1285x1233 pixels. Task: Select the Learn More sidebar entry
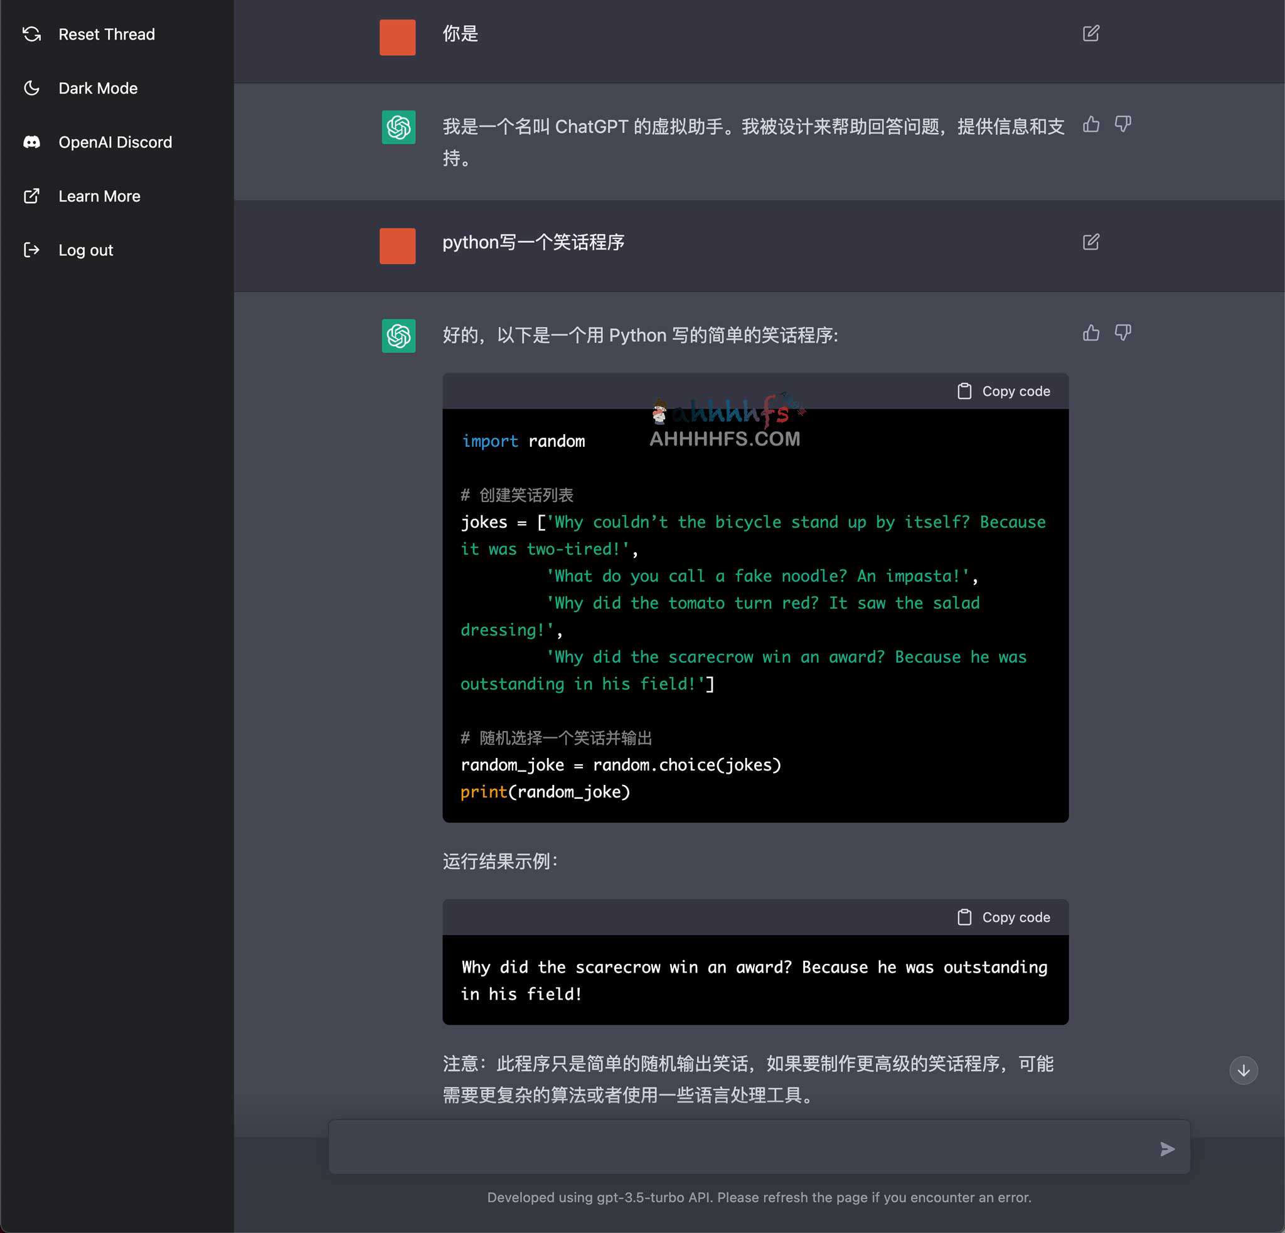(99, 195)
